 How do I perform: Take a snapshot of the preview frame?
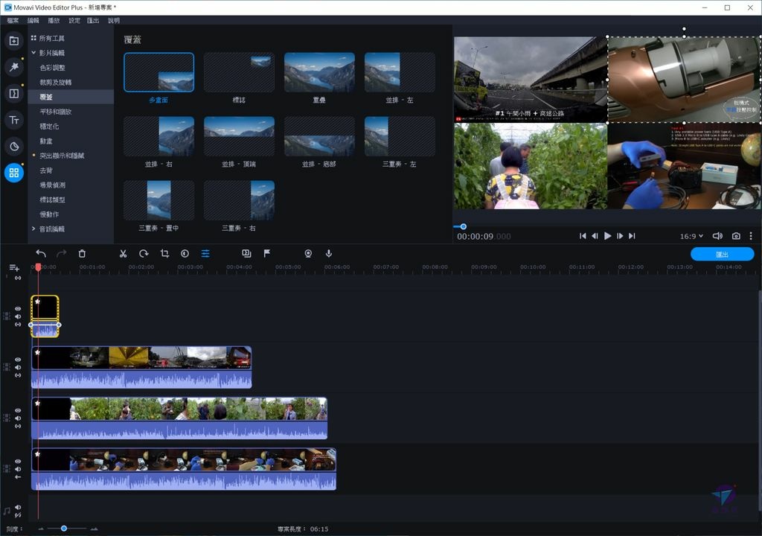point(736,236)
